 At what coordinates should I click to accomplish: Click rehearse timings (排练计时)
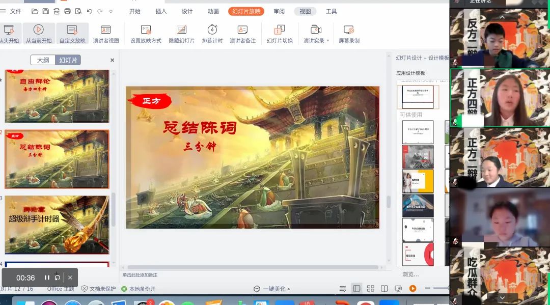(x=212, y=34)
